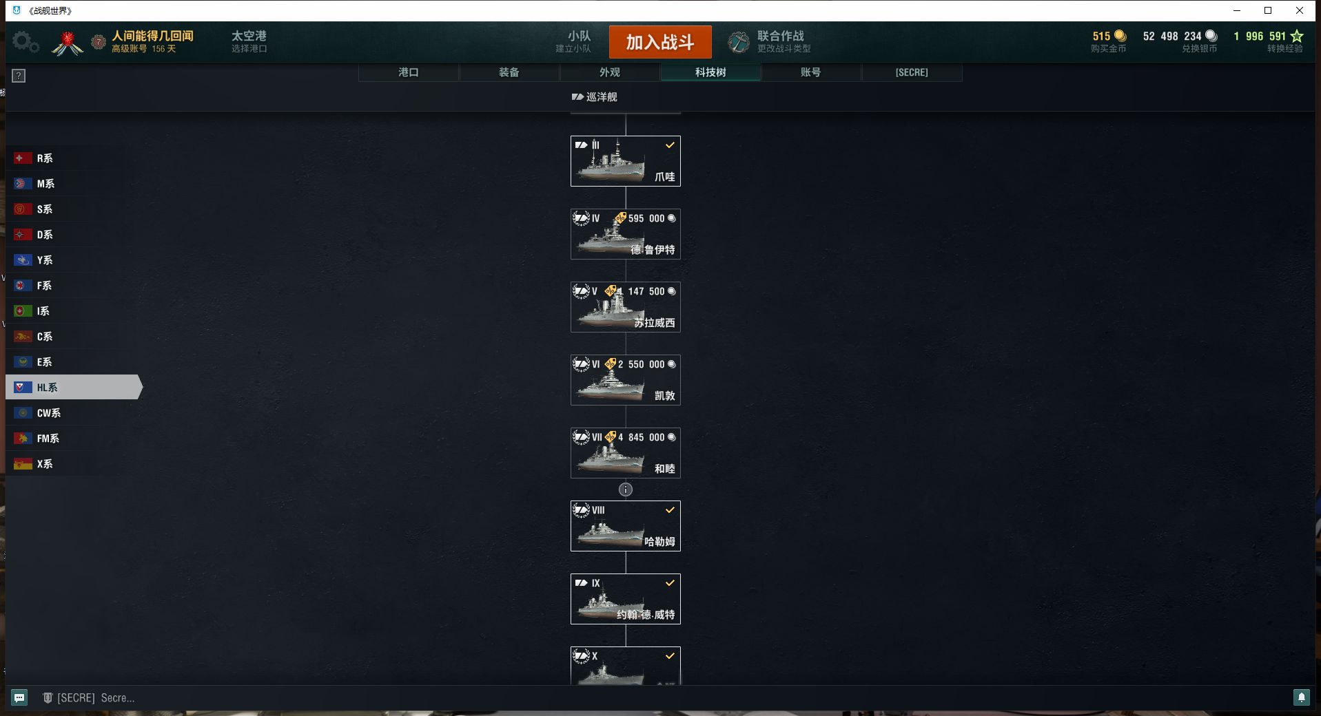Click the info icon below 和睦
Image resolution: width=1321 pixels, height=716 pixels.
point(626,489)
